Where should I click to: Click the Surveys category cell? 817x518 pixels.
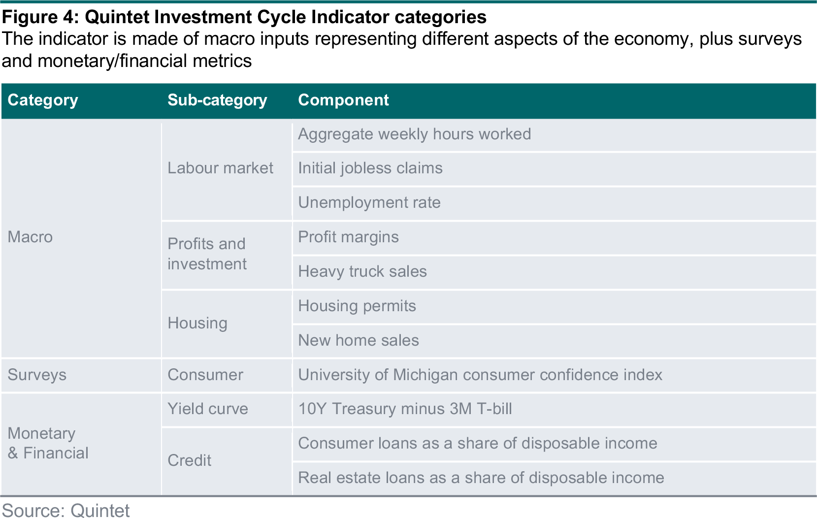81,375
